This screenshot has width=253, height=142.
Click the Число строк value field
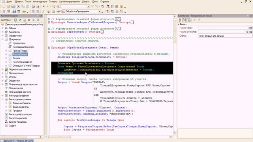click(x=225, y=28)
